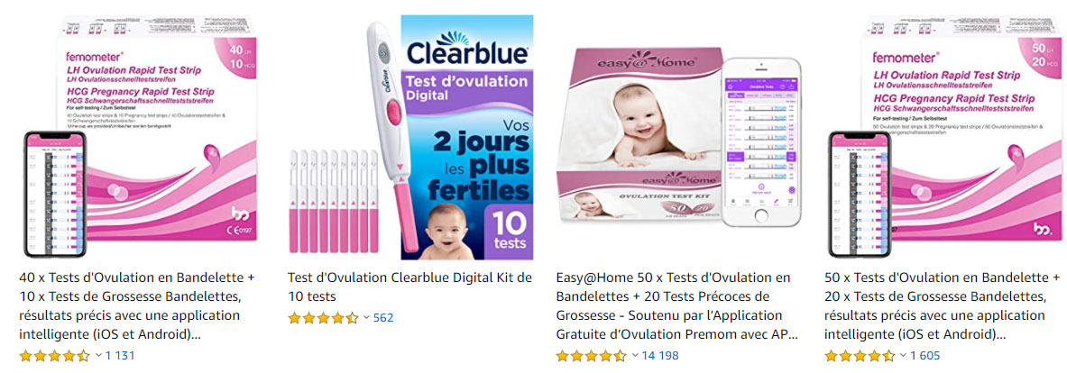This screenshot has height=373, width=1067.
Task: Open the Easy@Home ovulation test kit image
Action: 677,137
